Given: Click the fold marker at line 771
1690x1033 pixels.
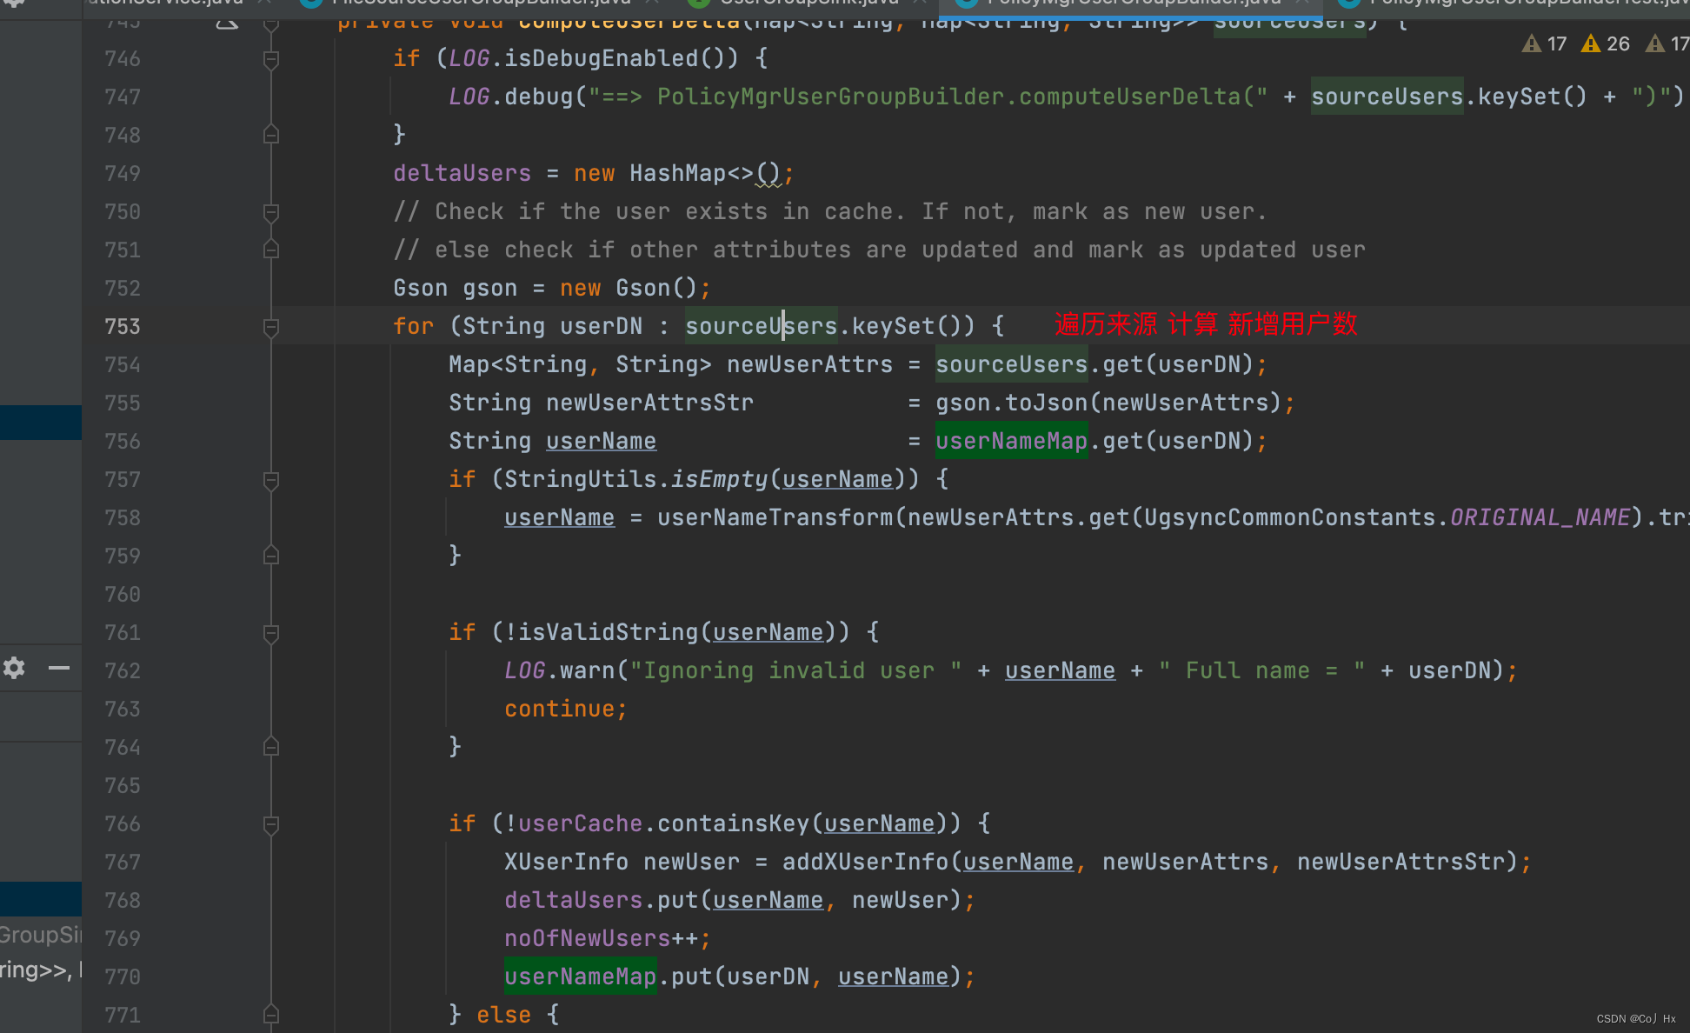Looking at the screenshot, I should [x=271, y=1015].
